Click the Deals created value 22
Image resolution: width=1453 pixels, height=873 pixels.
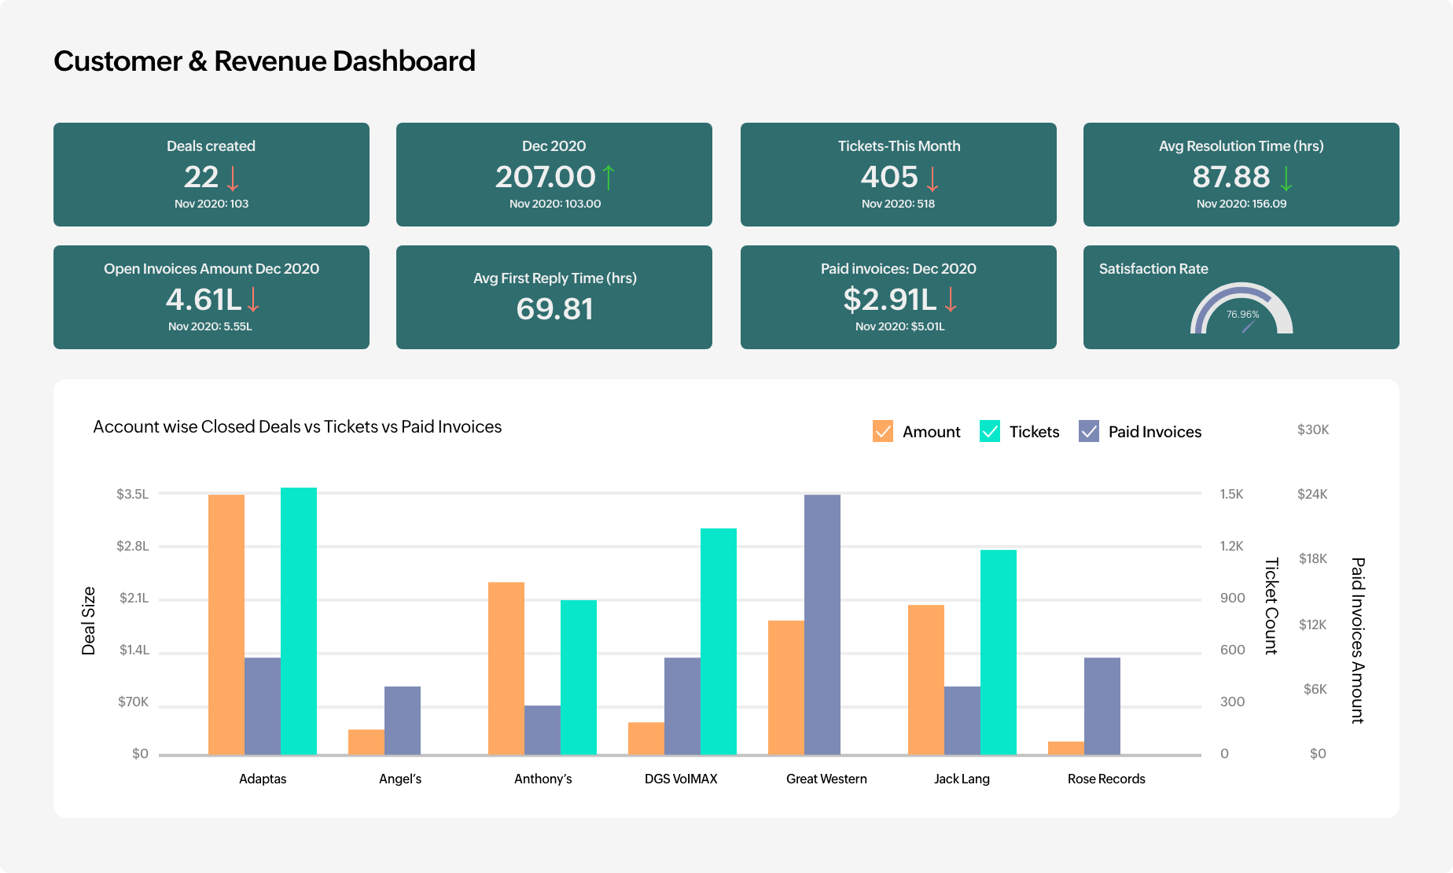tap(201, 177)
